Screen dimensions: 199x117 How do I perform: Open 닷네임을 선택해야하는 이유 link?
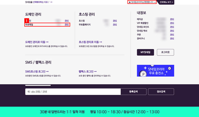click(39, 2)
